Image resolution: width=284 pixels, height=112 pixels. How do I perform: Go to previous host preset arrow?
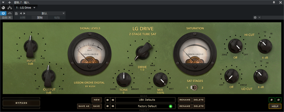pos(21,13)
